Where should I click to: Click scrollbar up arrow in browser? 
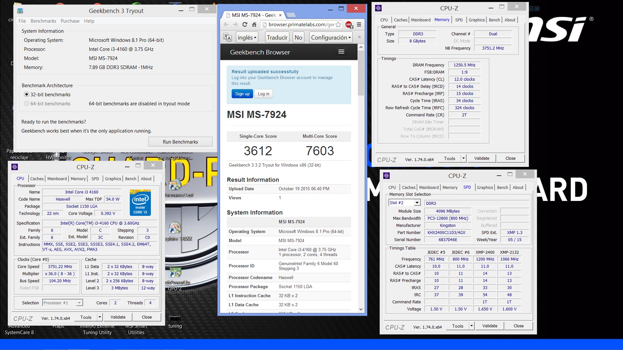[361, 47]
